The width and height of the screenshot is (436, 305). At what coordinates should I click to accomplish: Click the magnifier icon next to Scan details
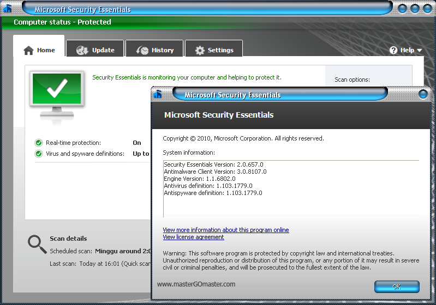coord(37,244)
